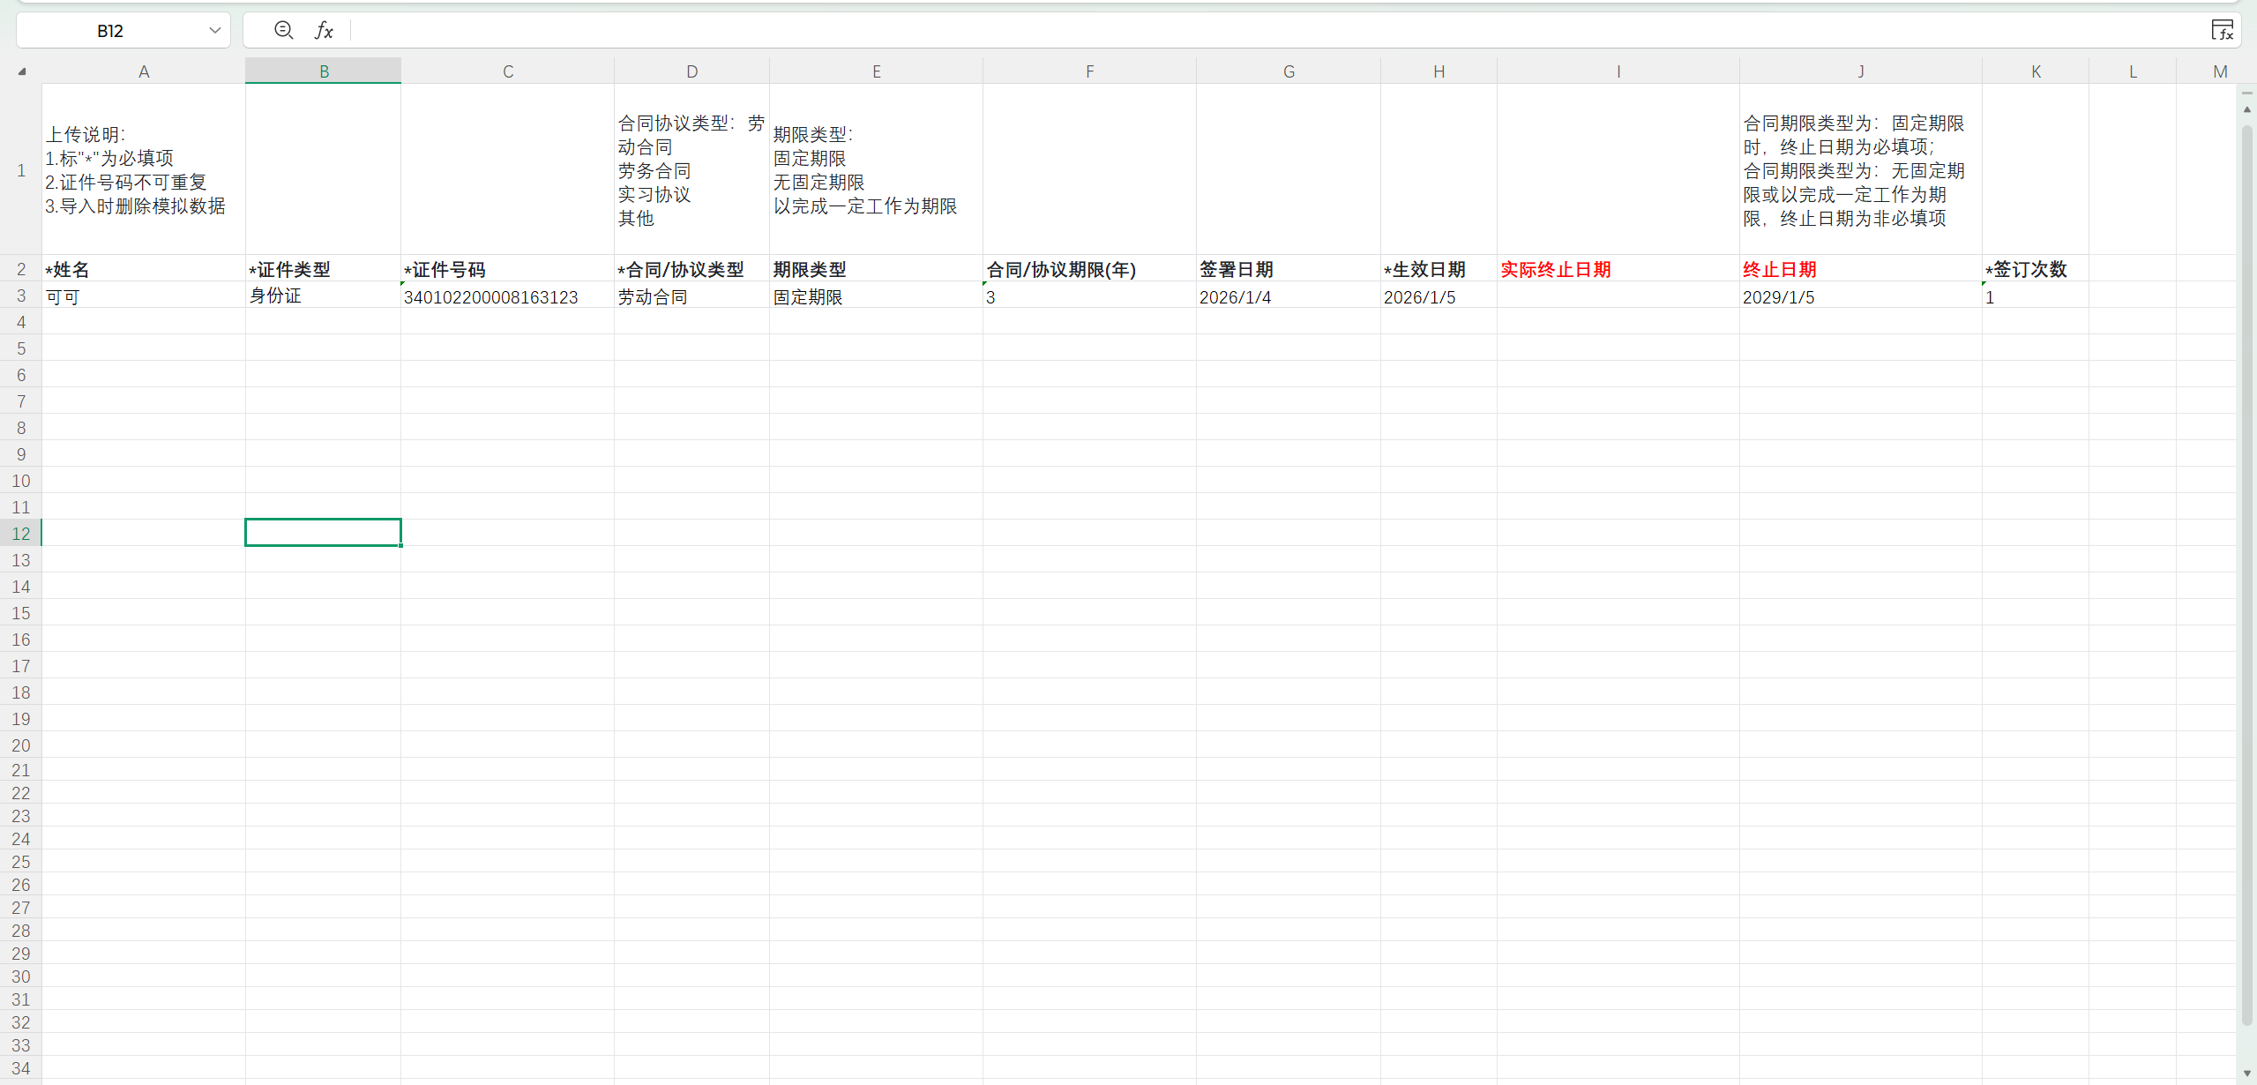Viewport: 2257px width, 1085px height.
Task: Click the *姓名 header cell
Action: point(143,269)
